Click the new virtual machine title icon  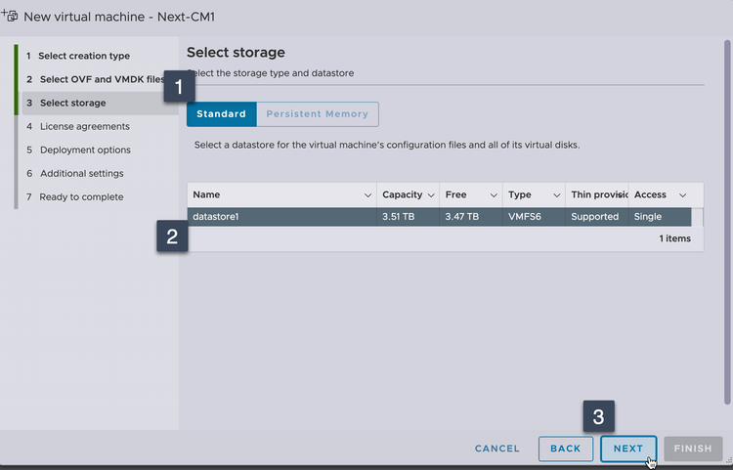[x=13, y=15]
